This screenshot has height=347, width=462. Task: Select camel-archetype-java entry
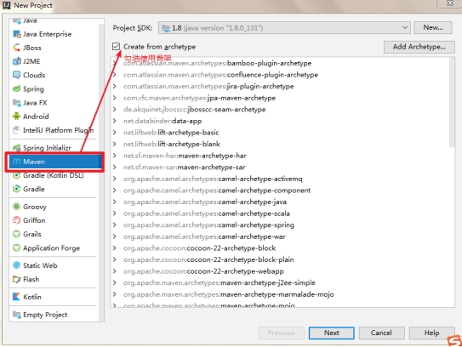click(x=205, y=202)
